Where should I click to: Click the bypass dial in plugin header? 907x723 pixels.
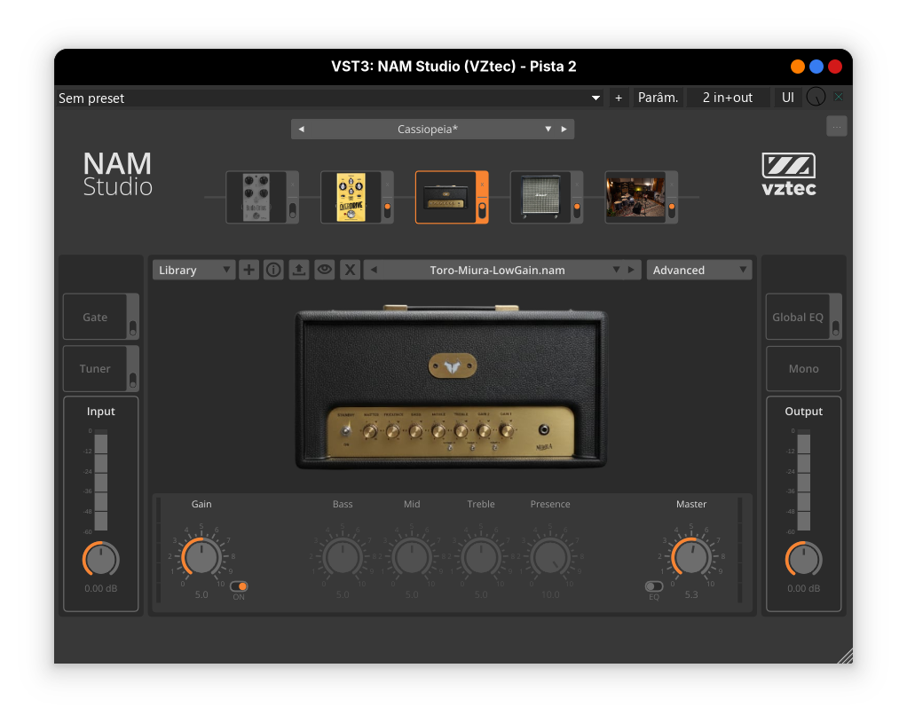[816, 98]
